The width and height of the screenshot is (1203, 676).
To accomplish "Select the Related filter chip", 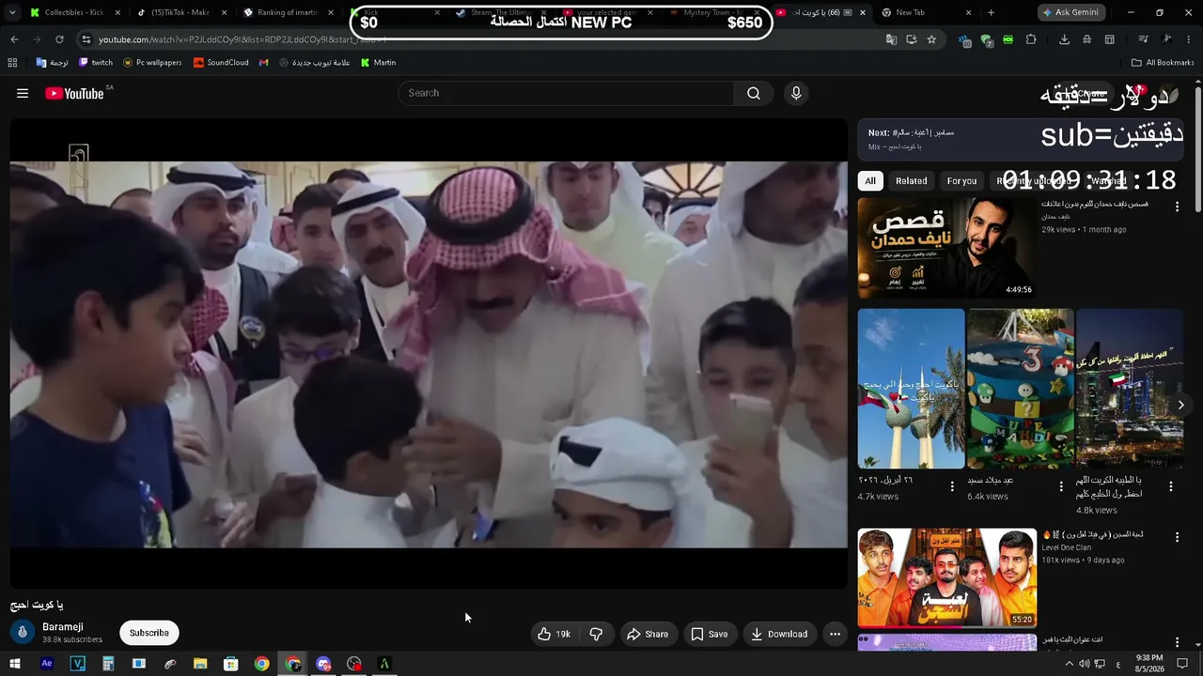I will (911, 181).
